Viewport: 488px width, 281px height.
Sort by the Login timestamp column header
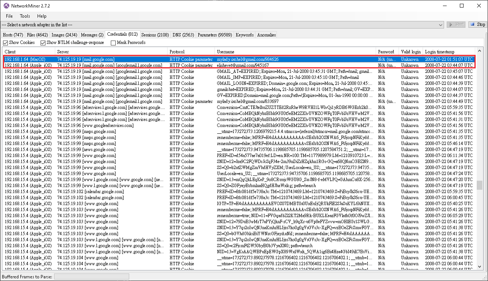[449, 51]
